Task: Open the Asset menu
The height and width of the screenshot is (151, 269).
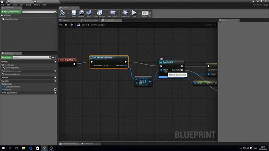Action: coord(15,5)
